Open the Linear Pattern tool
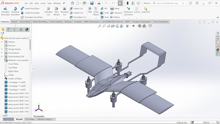 click(96, 11)
